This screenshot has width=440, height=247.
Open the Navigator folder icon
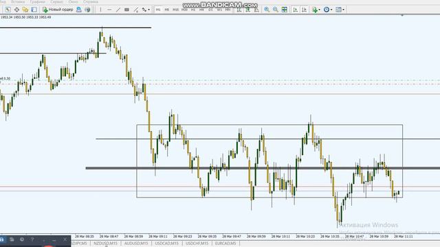tap(25, 10)
